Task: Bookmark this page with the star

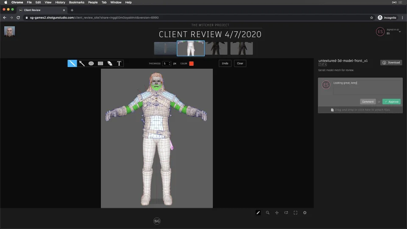Action: tap(371, 18)
